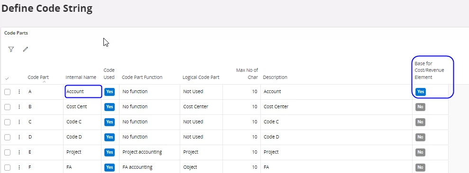Select the checkbox for the Account row

click(8, 92)
